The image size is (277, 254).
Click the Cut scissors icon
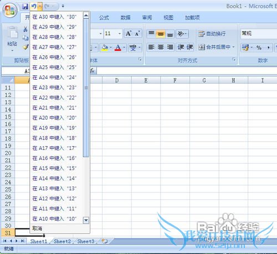tap(25, 29)
